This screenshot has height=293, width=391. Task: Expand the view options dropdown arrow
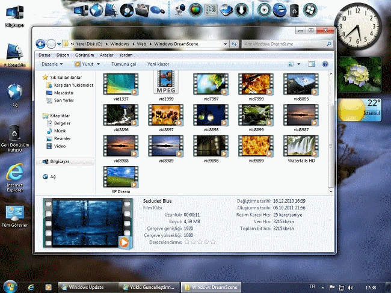298,64
